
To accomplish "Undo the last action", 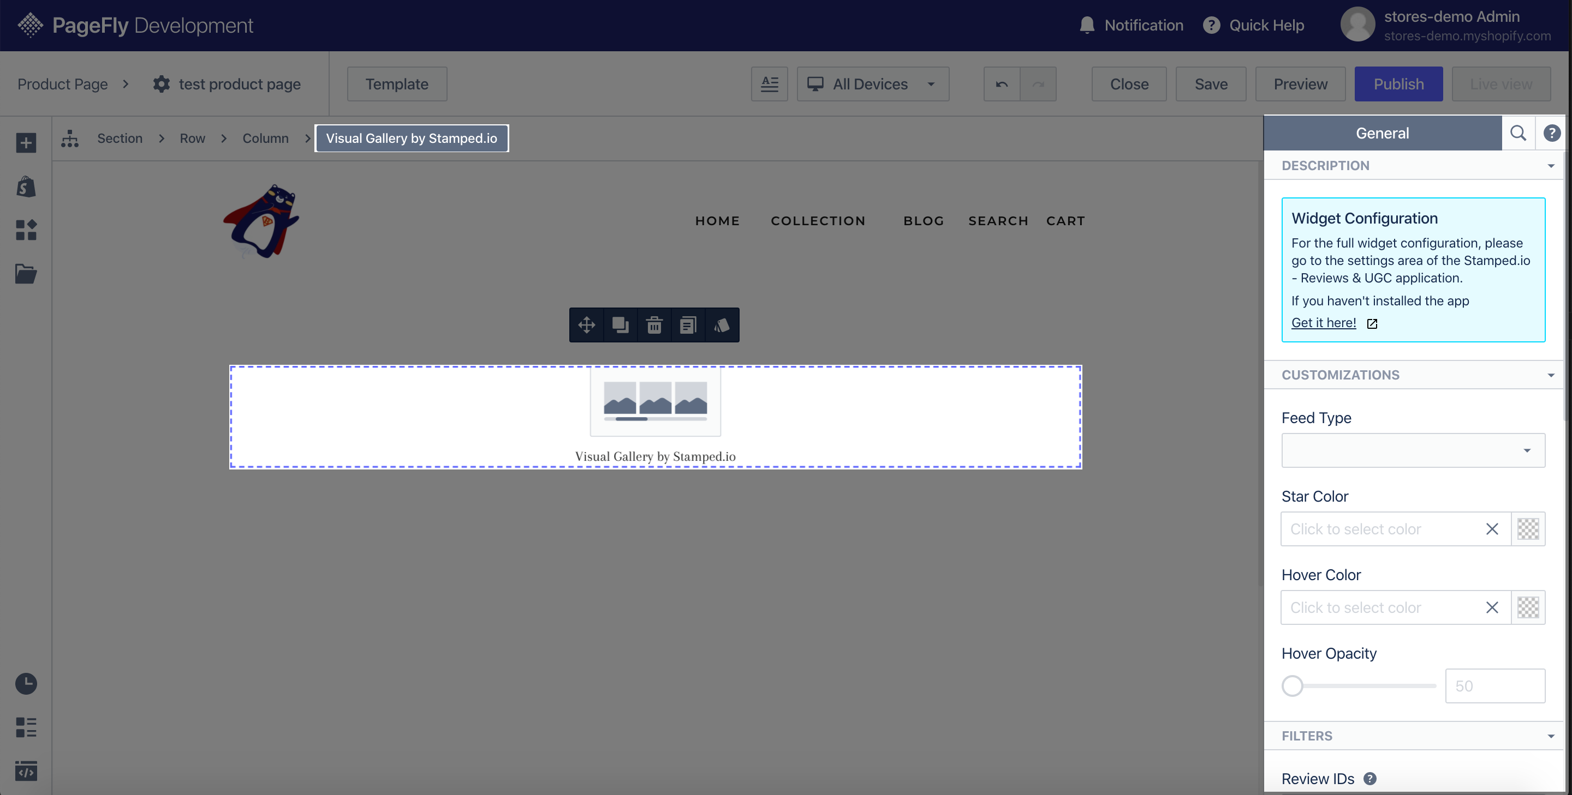I will 1002,84.
